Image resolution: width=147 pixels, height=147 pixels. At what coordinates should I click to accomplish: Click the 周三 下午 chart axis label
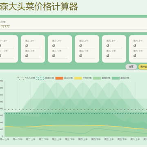point(70,139)
